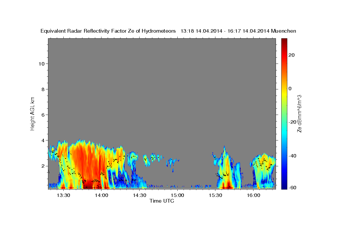Click the dark blue bottom of the colorbar
This screenshot has height=227, width=341.
[284, 187]
